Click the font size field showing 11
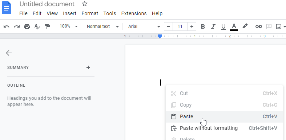Screen dimensions: 286x140 [x=180, y=26]
